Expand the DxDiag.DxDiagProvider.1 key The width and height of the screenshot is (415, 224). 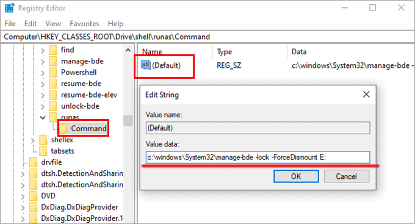click(23, 219)
